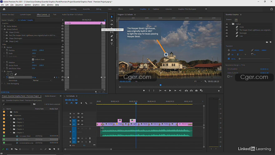Open the Program Monitor button editor plus
The height and width of the screenshot is (155, 275).
pyautogui.click(x=219, y=91)
